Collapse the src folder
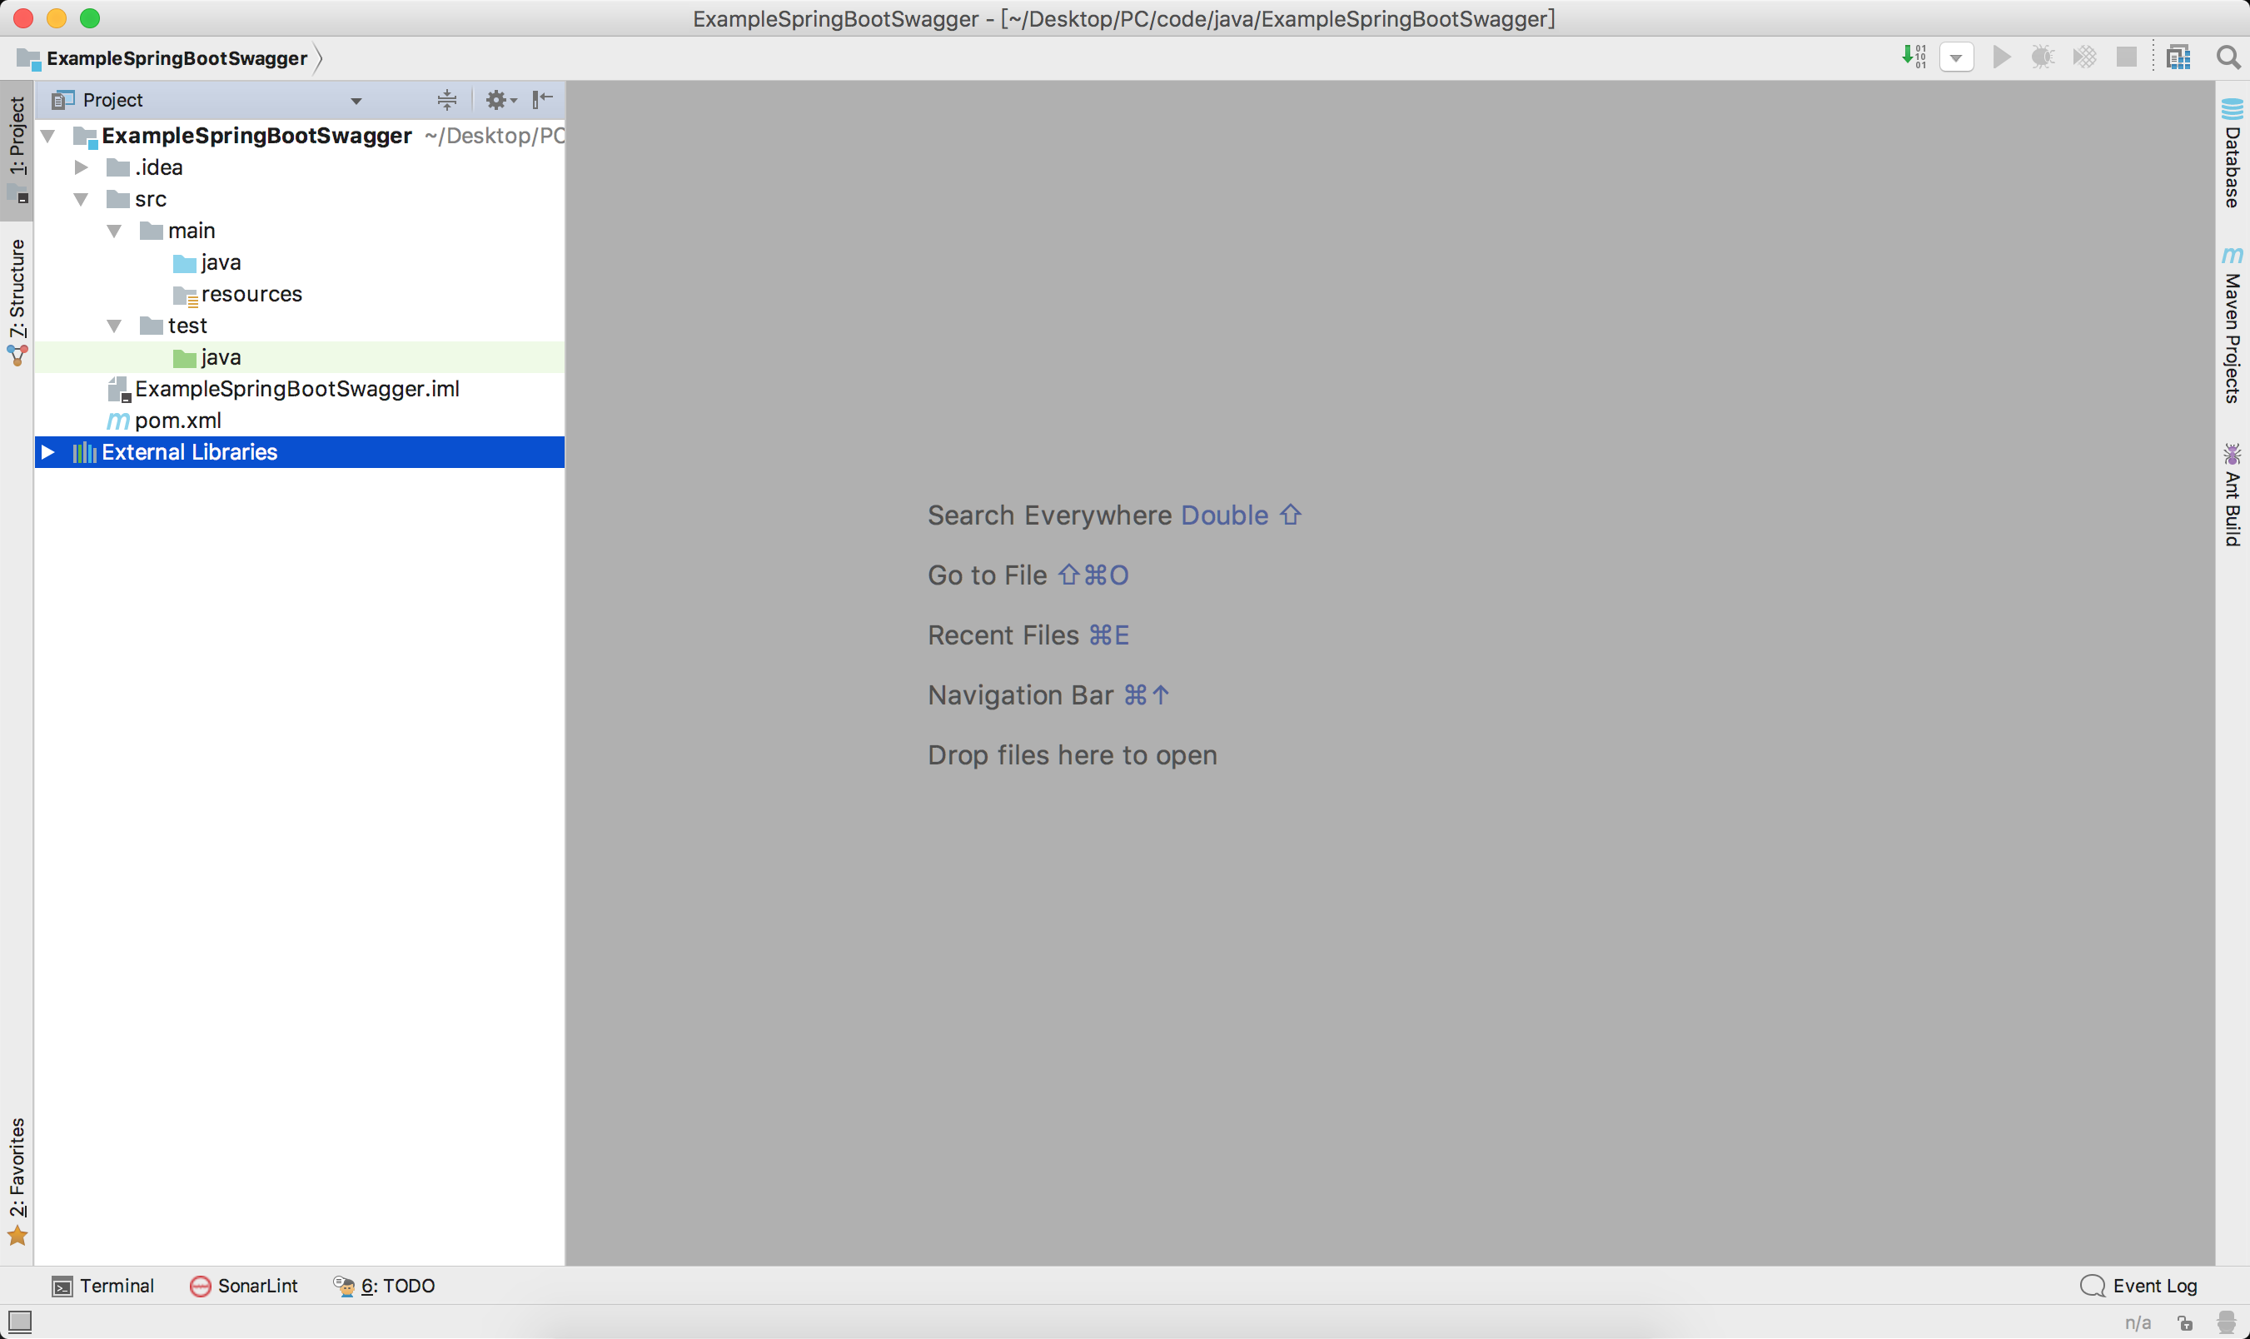This screenshot has width=2250, height=1339. pyautogui.click(x=82, y=198)
